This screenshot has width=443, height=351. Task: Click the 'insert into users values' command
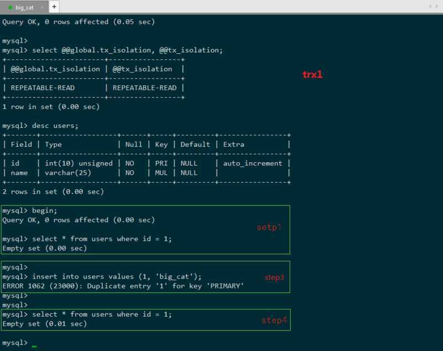(x=117, y=276)
